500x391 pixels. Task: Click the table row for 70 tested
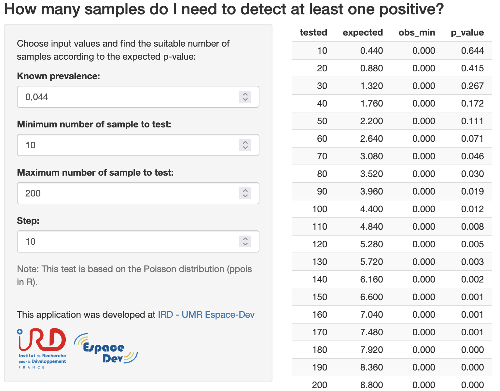[392, 156]
